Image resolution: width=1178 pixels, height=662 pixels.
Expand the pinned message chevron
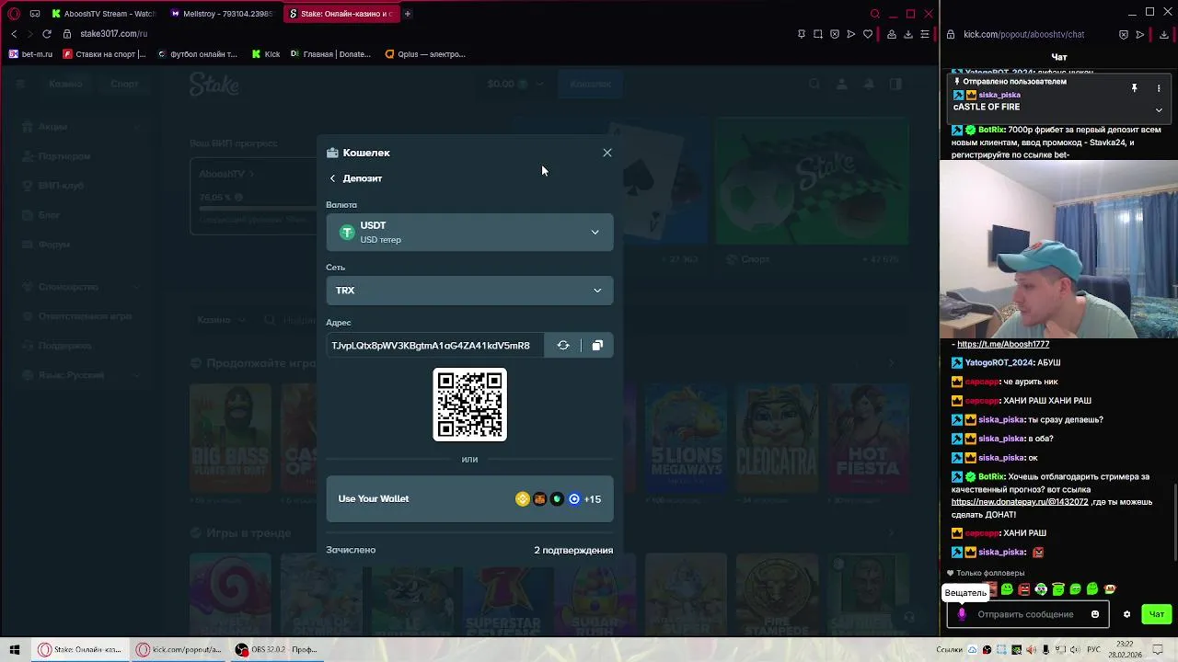coord(1159,109)
